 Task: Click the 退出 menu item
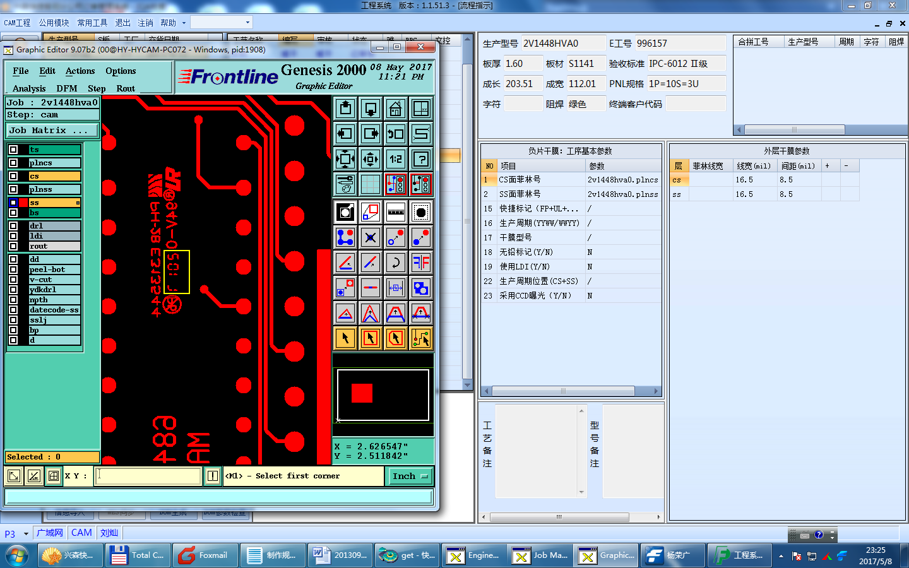coord(122,23)
